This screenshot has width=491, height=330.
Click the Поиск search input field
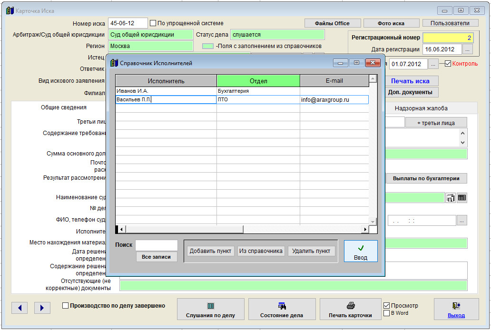[156, 245]
